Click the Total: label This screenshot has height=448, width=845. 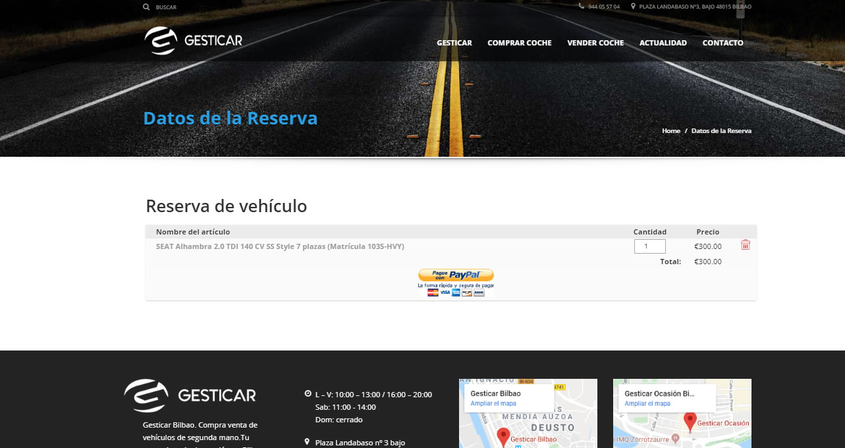670,262
